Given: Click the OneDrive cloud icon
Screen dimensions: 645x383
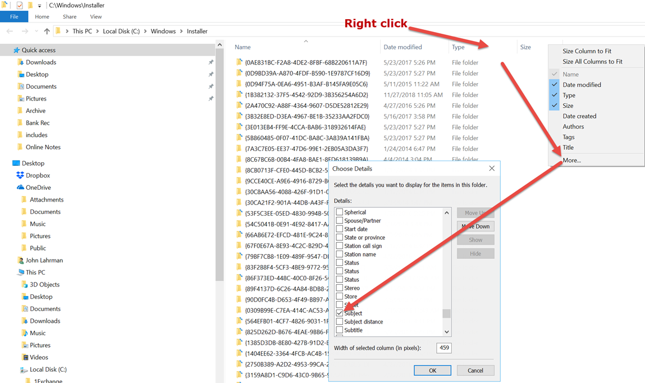Looking at the screenshot, I should click(x=21, y=187).
